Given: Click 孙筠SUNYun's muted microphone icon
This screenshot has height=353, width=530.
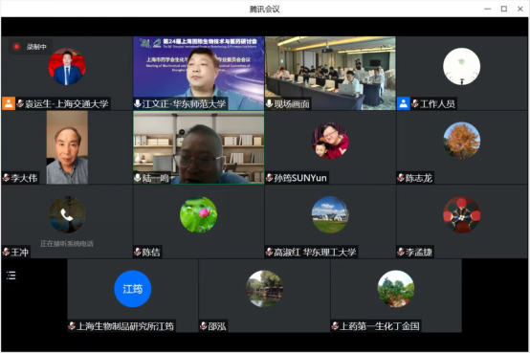Looking at the screenshot, I should click(269, 178).
